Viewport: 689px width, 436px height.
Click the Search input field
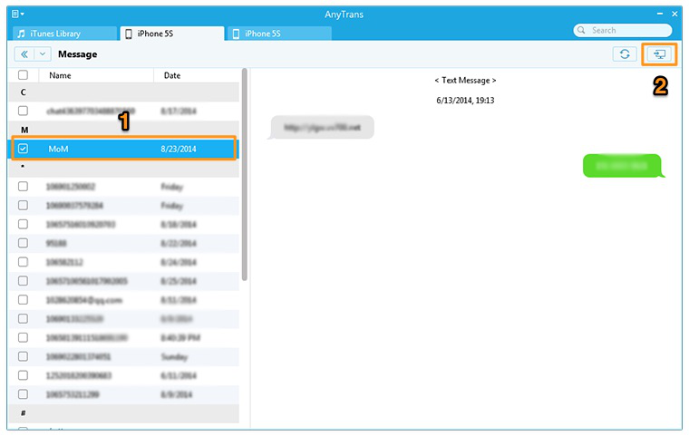click(x=622, y=30)
